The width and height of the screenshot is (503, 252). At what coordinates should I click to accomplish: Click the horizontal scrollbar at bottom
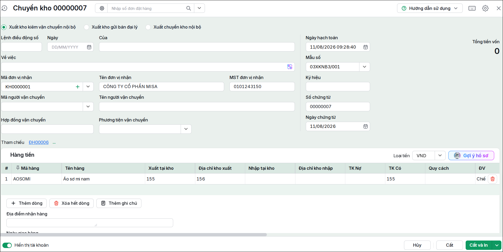point(133,235)
